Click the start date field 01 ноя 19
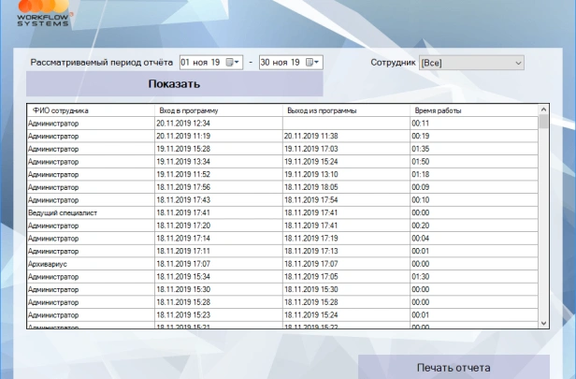 (x=200, y=63)
